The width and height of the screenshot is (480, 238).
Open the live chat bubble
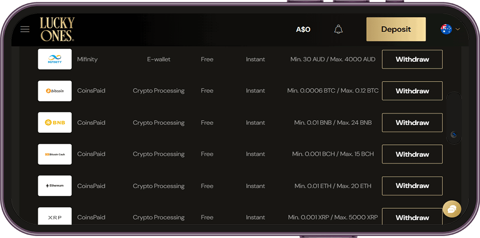click(x=452, y=209)
